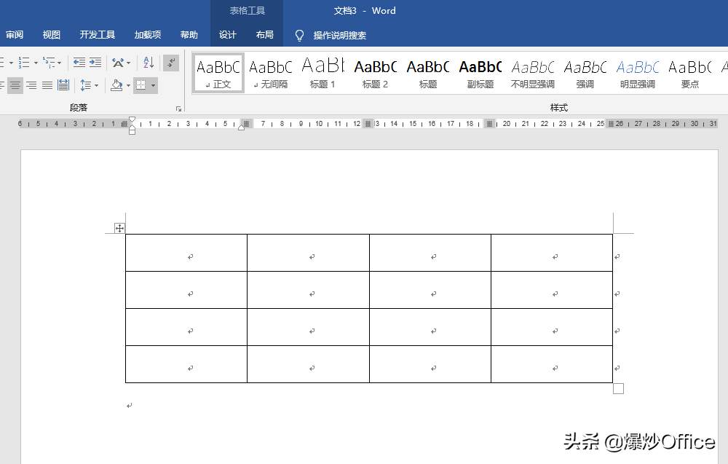Apply the 标题 1 style

click(x=323, y=73)
